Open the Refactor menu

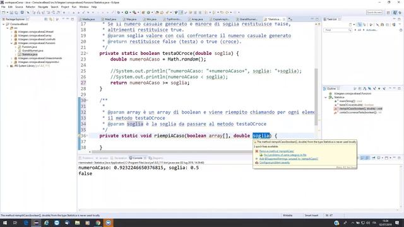[30, 7]
